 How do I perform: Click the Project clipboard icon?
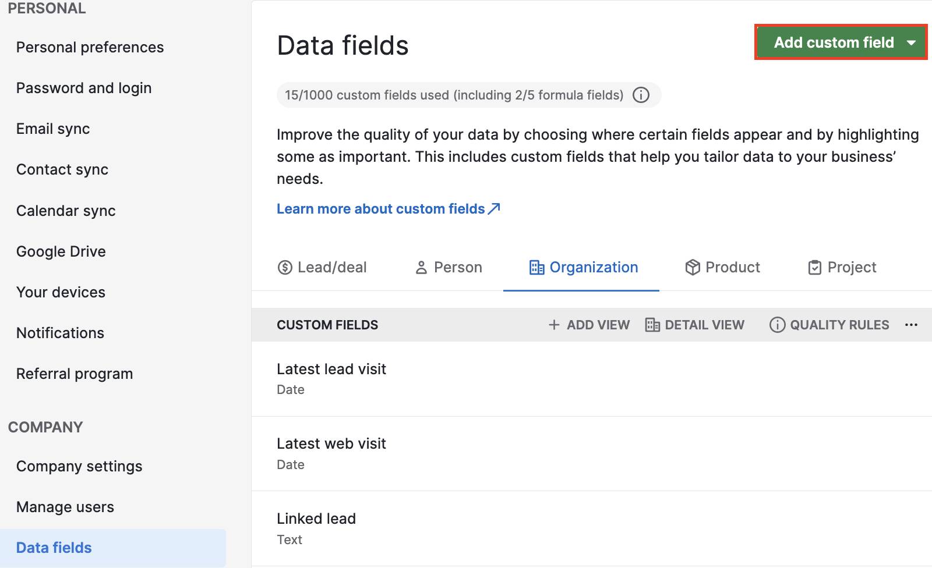point(814,267)
